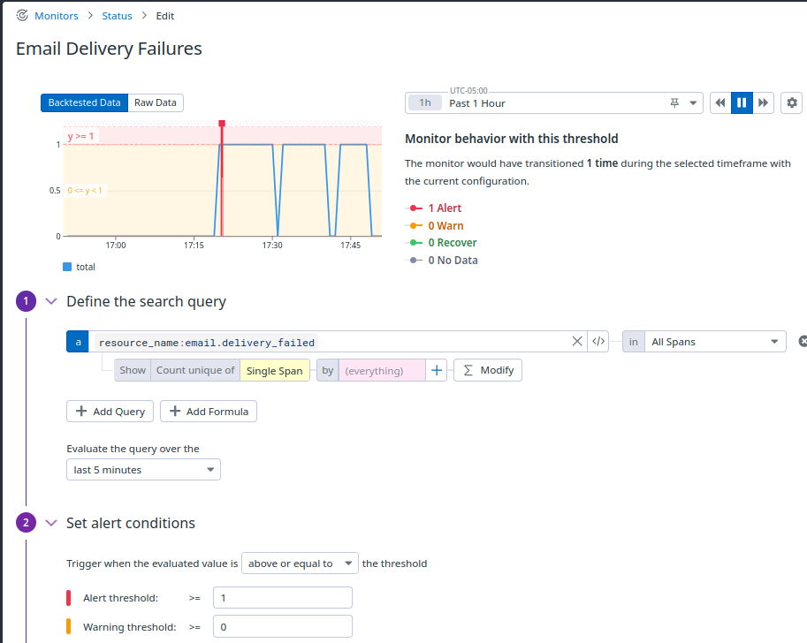Viewport: 807px width, 643px height.
Task: Collapse the Set alert conditions section
Action: point(51,523)
